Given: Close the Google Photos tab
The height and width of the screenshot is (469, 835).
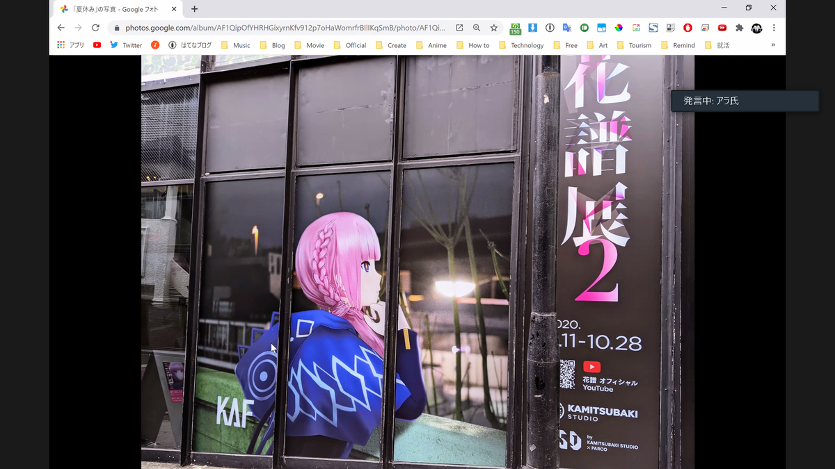Looking at the screenshot, I should tap(174, 9).
